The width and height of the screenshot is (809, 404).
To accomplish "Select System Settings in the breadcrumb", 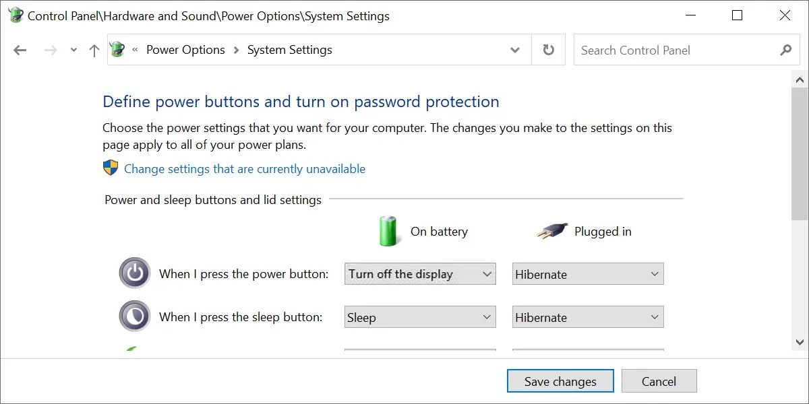I will coord(289,49).
